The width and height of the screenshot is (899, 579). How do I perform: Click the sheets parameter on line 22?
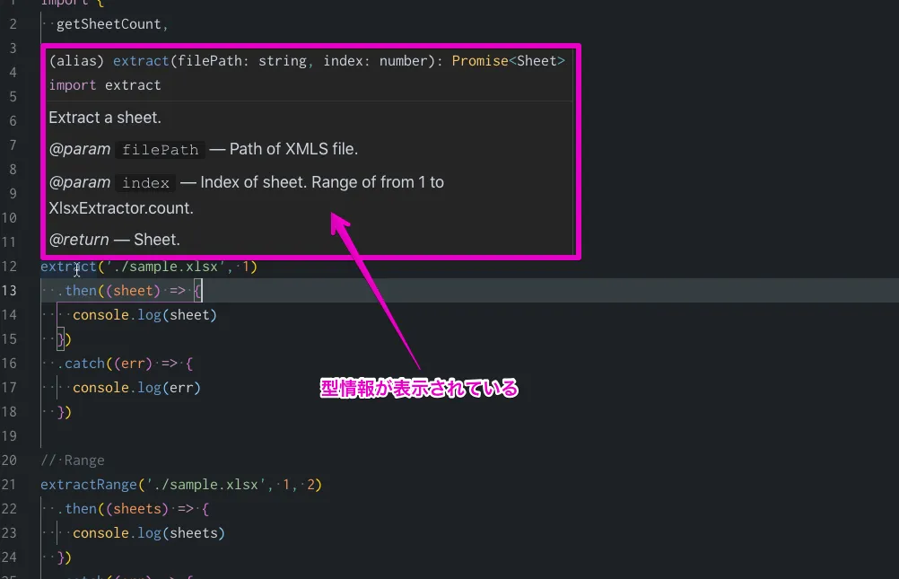pos(141,509)
